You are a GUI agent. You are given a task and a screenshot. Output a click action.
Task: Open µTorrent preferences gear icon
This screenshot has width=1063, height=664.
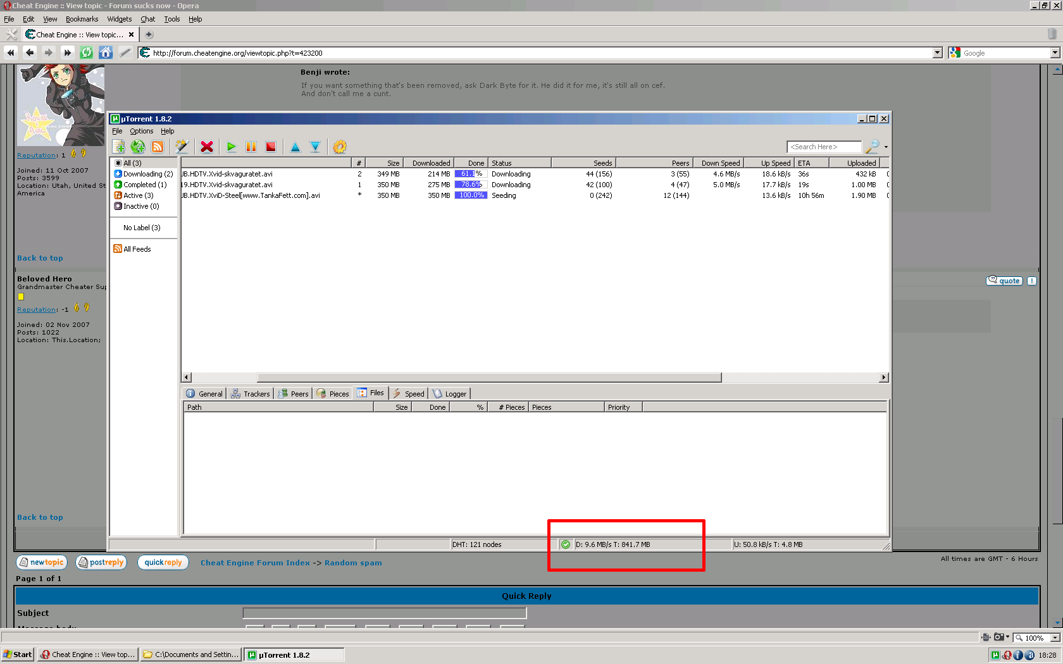point(340,147)
